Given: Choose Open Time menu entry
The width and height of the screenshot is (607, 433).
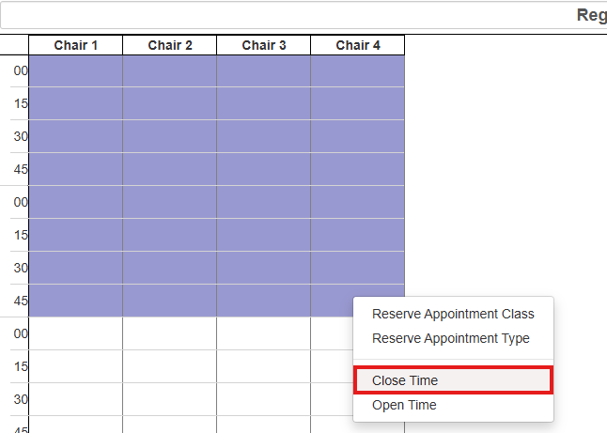Looking at the screenshot, I should coord(404,405).
